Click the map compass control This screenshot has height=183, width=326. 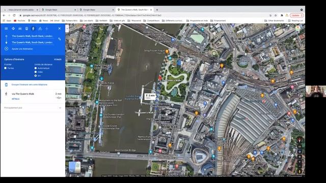(300, 140)
